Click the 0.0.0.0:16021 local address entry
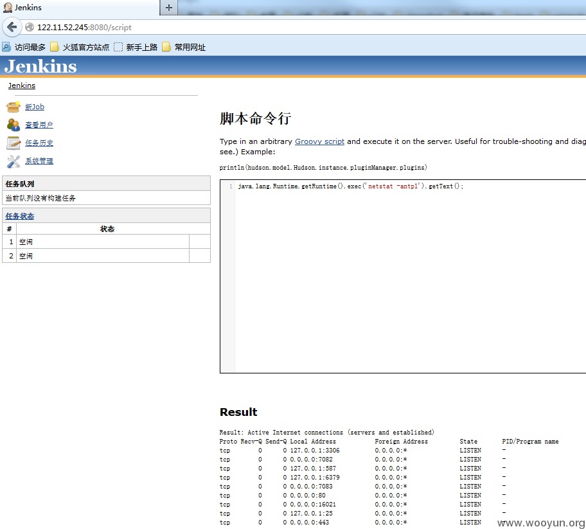 313,505
